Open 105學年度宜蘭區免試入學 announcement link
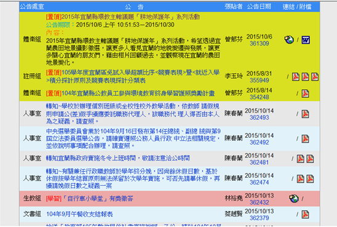This screenshot has height=227, width=337. pos(133,76)
